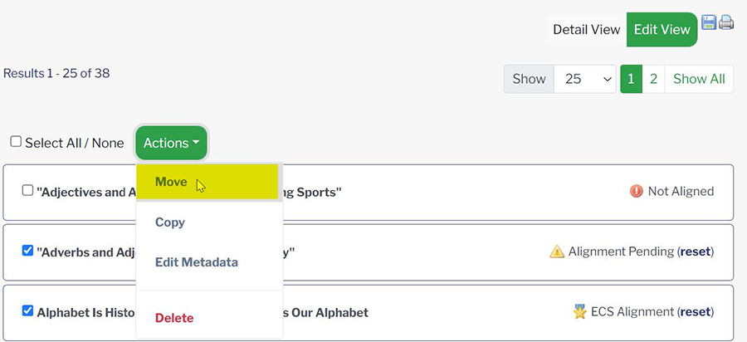Click the ECS Alignment star medal icon
The width and height of the screenshot is (747, 342).
click(580, 312)
